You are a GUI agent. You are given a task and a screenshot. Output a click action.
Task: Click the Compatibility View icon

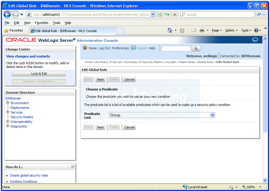point(160,15)
